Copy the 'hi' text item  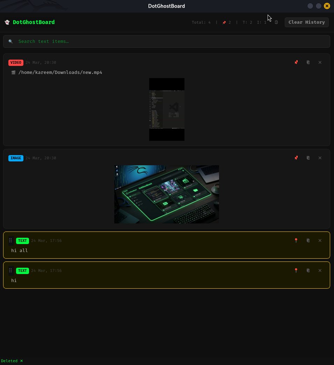(x=308, y=271)
